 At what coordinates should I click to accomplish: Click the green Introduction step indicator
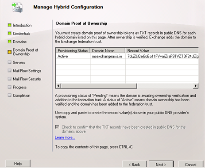click(x=10, y=25)
